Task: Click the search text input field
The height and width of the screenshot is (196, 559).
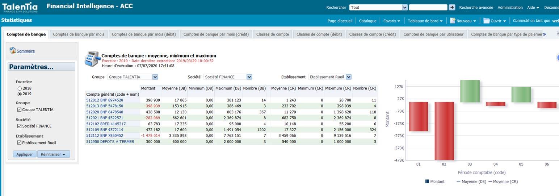Action: point(428,7)
